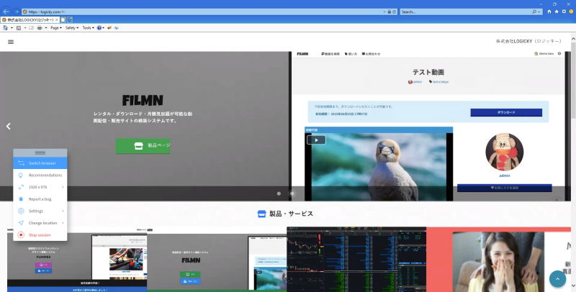The width and height of the screenshot is (576, 292).
Task: Open the Safety menu
Action: [71, 28]
